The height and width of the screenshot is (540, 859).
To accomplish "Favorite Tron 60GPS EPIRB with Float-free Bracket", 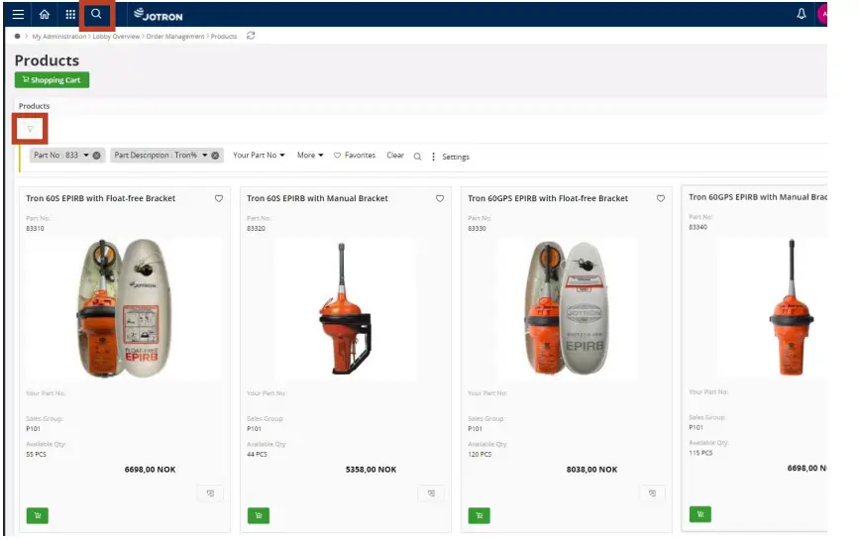I will point(660,198).
